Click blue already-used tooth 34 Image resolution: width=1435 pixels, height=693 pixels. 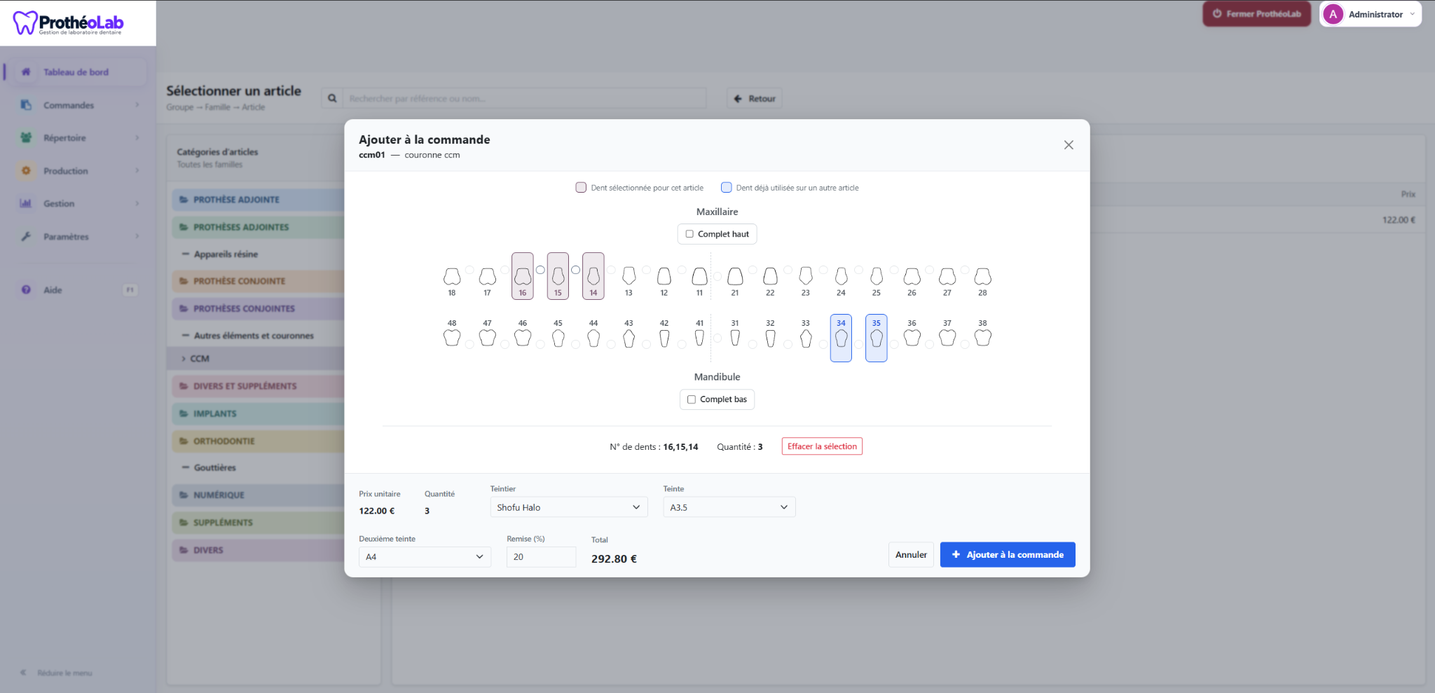[841, 338]
